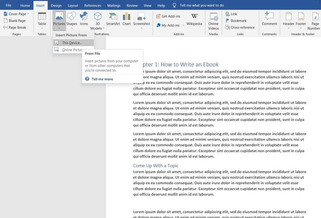Screen dimensions: 321x218
Task: Insert a Cover Page
Action: [x=16, y=14]
